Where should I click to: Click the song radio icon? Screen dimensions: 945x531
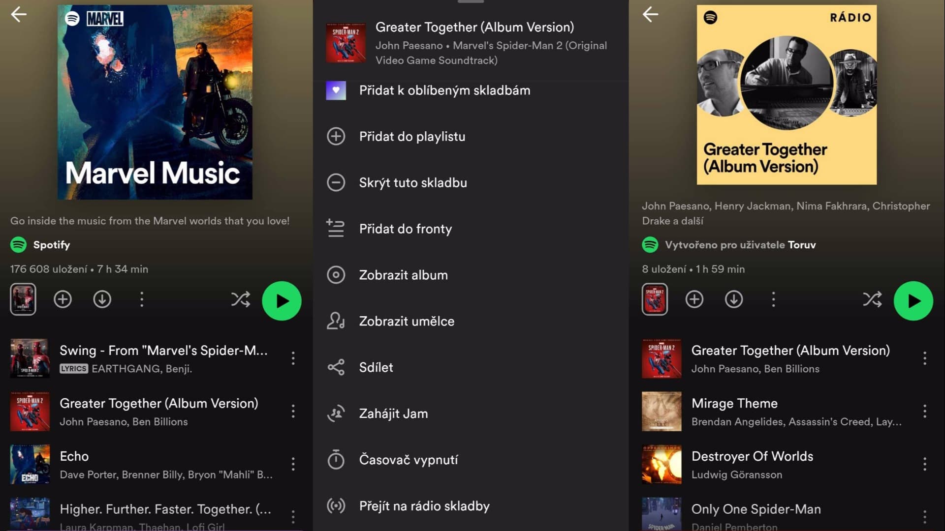click(x=336, y=505)
